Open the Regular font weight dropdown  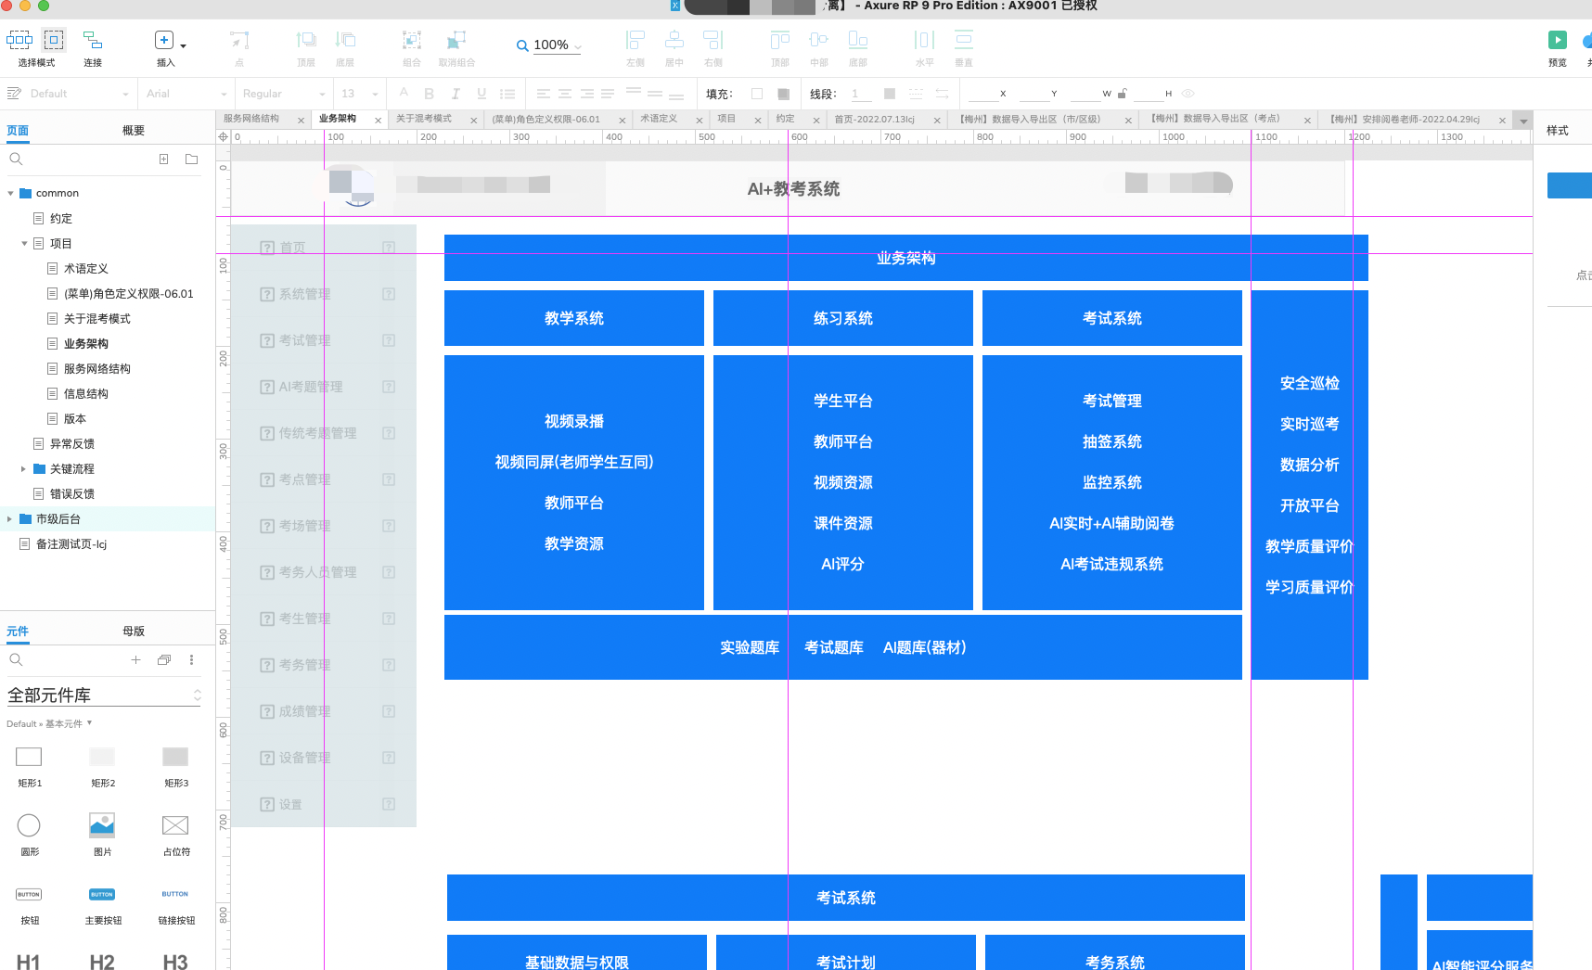point(284,94)
